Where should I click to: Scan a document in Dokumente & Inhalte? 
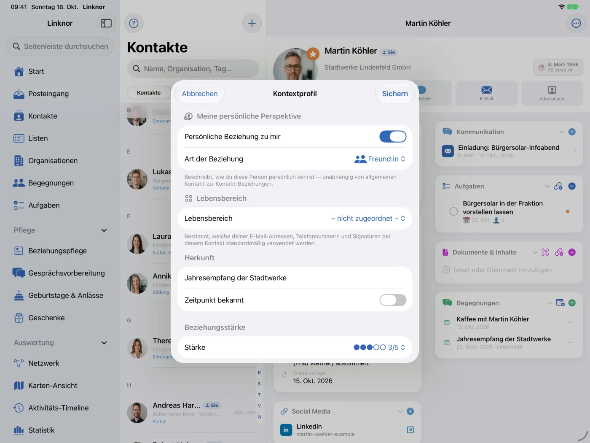coord(545,252)
